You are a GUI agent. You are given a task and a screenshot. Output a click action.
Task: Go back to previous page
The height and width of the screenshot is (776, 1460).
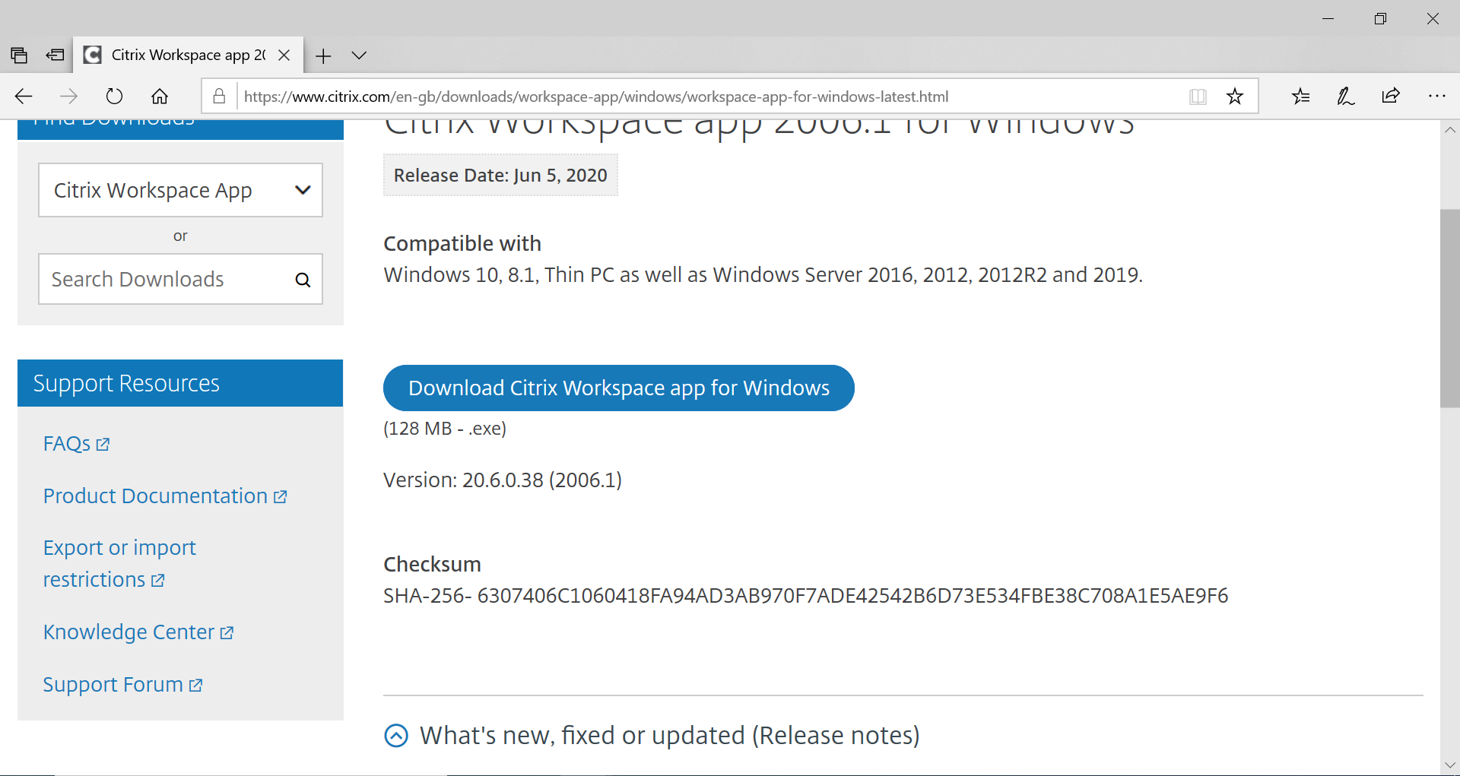coord(24,97)
